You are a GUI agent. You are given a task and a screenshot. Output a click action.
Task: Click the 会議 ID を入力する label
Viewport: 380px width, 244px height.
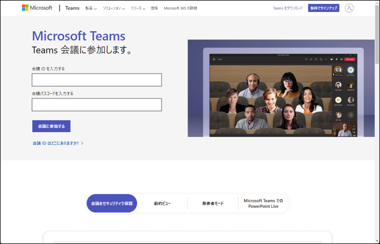[48, 68]
